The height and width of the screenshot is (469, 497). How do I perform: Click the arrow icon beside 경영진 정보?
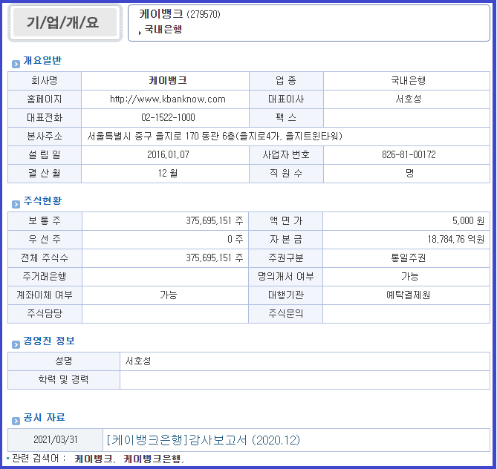point(16,344)
